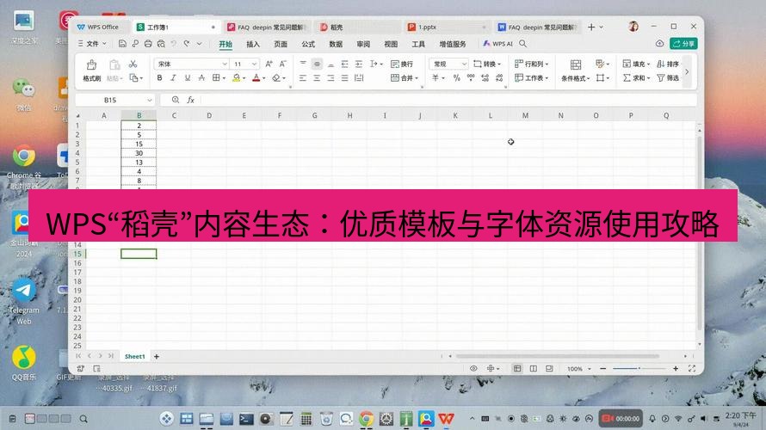The image size is (766, 430).
Task: Click the zoom magnifier icon in formula bar
Action: tap(176, 100)
